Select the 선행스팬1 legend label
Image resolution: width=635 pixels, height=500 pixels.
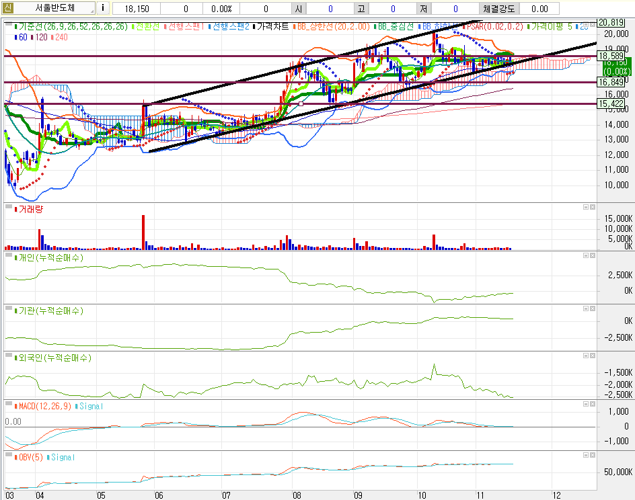pos(186,27)
